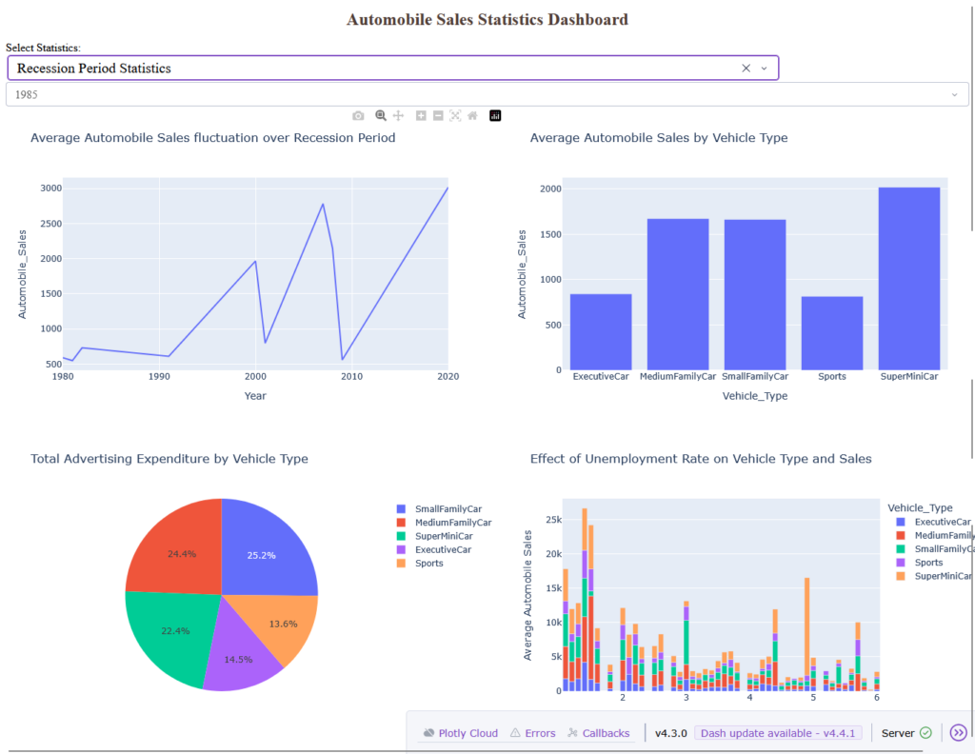Screen dimensions: 975x754
Task: Toggle ExecutiveCar in Vehicle_Type bar legend
Action: (933, 522)
